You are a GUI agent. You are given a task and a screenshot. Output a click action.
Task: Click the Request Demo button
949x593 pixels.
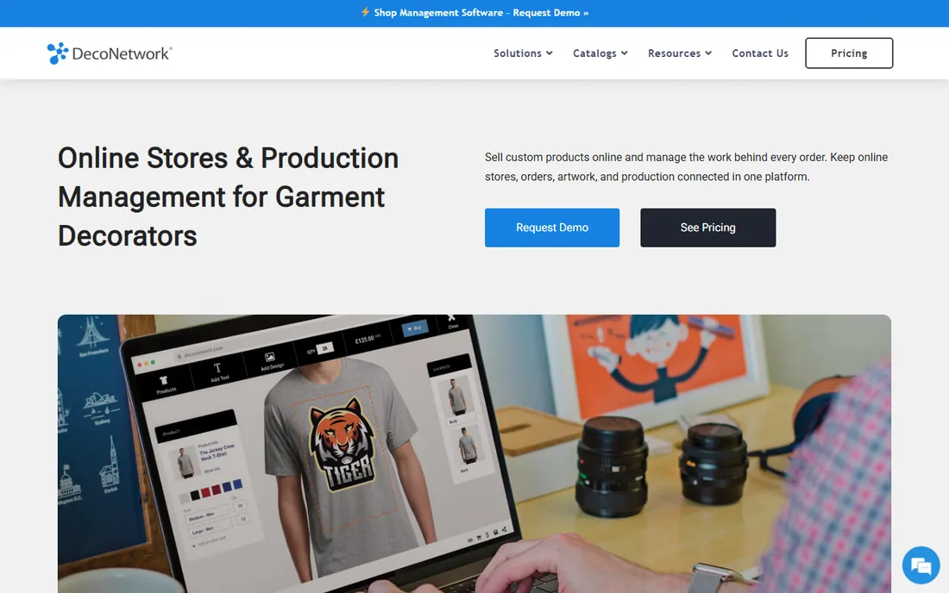point(552,228)
